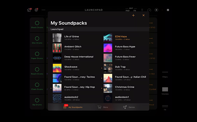Close the My Soundpacks dialog

click(x=143, y=15)
